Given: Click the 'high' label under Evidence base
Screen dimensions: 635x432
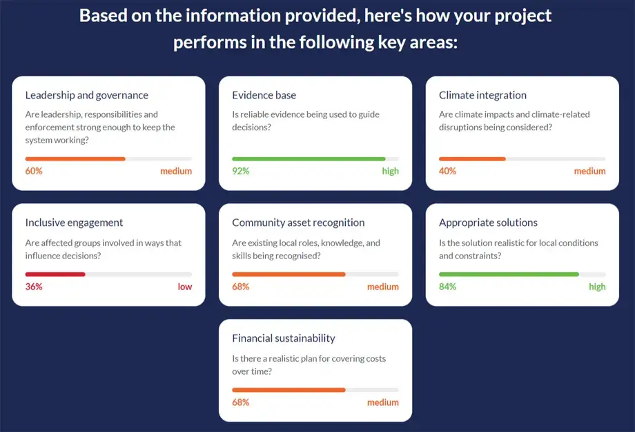Looking at the screenshot, I should pyautogui.click(x=391, y=172).
